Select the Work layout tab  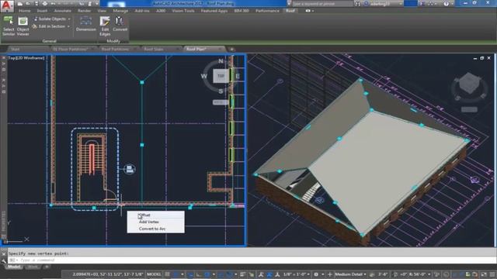(x=33, y=267)
